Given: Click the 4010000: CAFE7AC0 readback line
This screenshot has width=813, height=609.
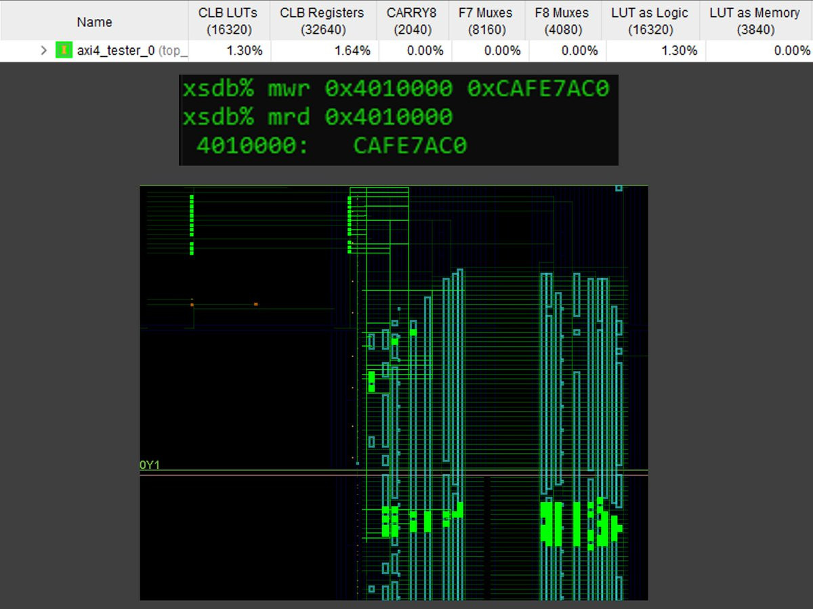Looking at the screenshot, I should pyautogui.click(x=331, y=146).
